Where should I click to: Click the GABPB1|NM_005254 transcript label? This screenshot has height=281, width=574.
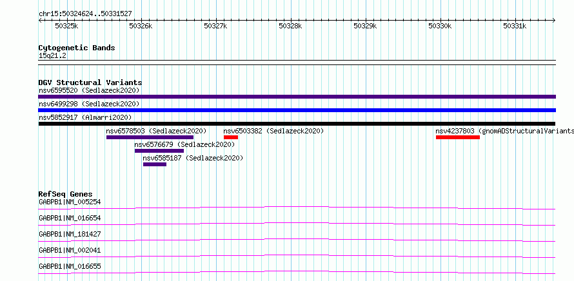[70, 202]
